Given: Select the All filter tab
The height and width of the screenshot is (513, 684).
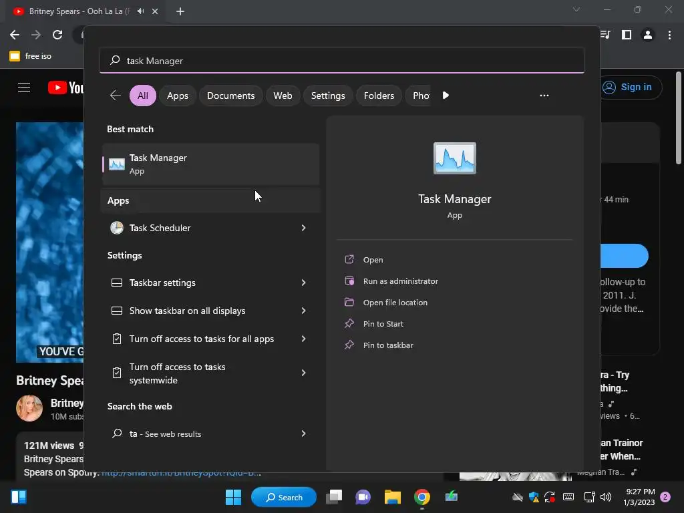Looking at the screenshot, I should tap(143, 96).
